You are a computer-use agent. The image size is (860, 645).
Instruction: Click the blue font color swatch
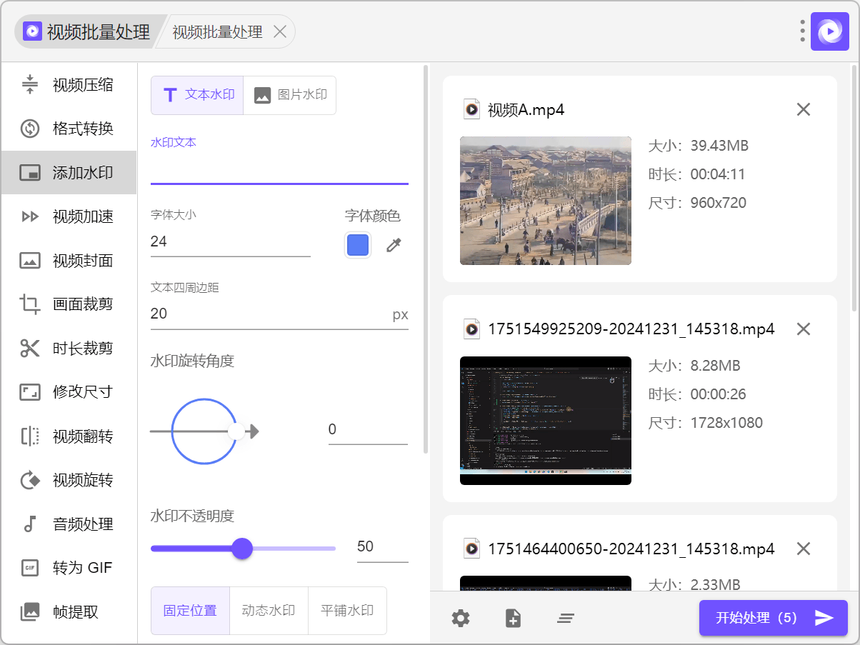click(358, 246)
